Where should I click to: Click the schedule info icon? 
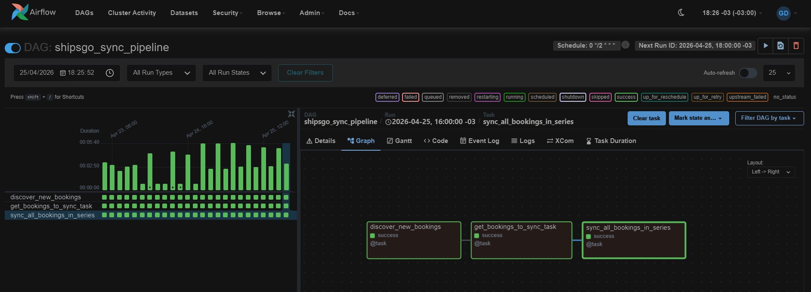(625, 45)
